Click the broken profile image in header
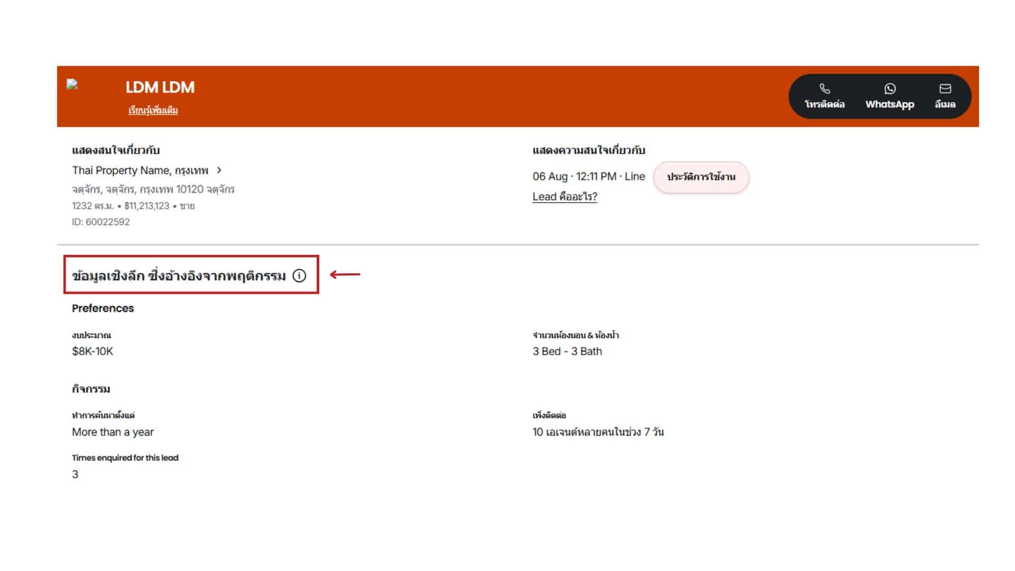This screenshot has height=571, width=1015. point(72,84)
